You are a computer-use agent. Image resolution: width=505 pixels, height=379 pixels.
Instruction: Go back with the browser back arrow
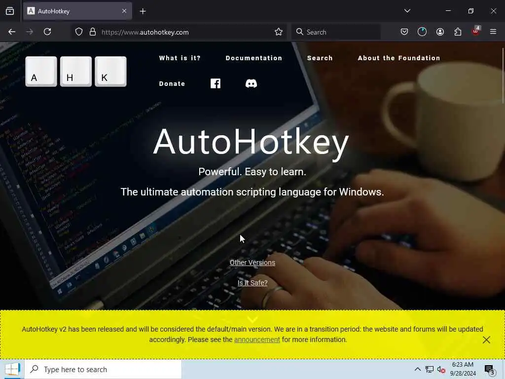point(12,32)
